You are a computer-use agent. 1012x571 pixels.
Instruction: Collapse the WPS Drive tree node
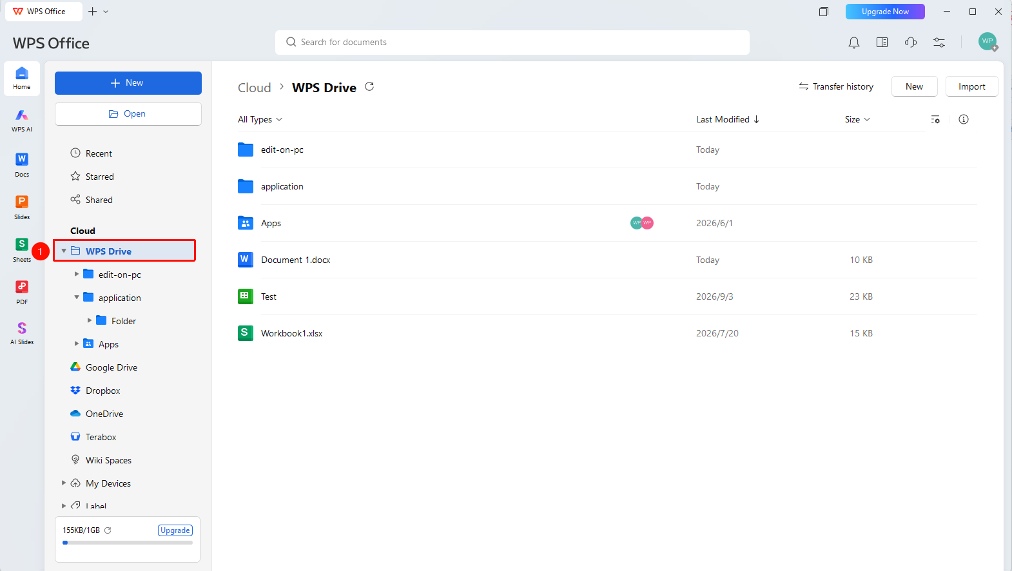coord(64,251)
